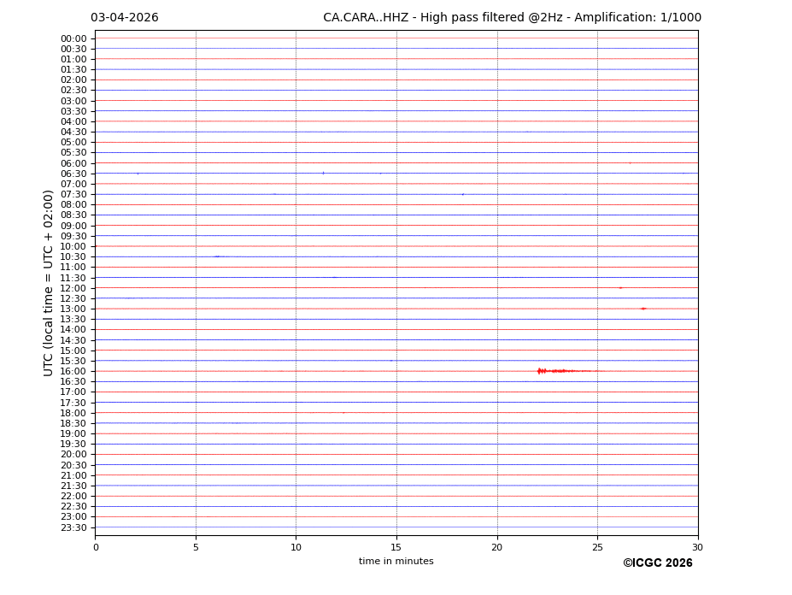Click the ©ICGC 2026 copyright text
Screen dimensions: 792x595
[657, 563]
